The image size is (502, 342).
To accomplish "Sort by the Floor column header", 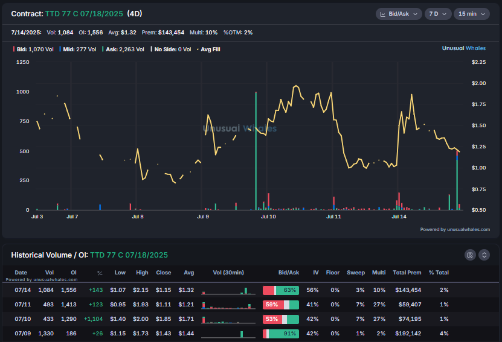I will click(x=333, y=273).
